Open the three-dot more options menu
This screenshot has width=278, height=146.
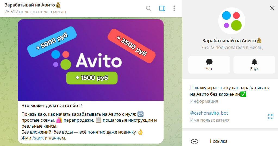click(174, 8)
